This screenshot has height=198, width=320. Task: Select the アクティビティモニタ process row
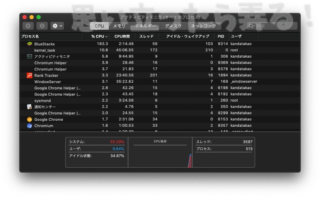(x=160, y=56)
